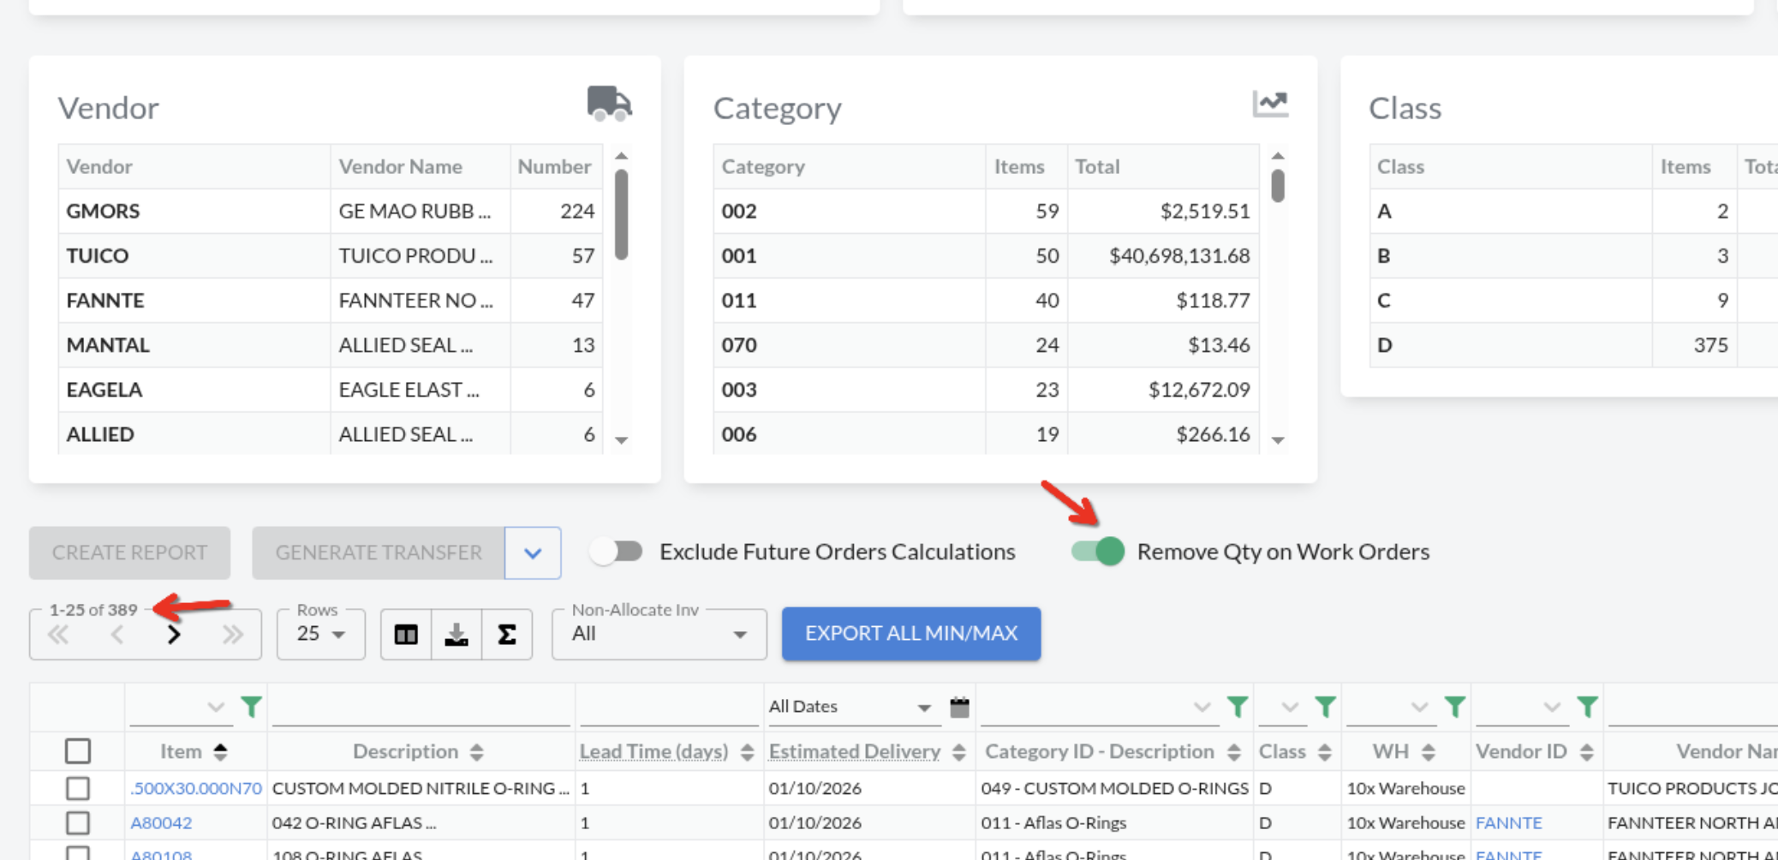Check the row checkbox for A80042
1778x860 pixels.
click(x=78, y=823)
